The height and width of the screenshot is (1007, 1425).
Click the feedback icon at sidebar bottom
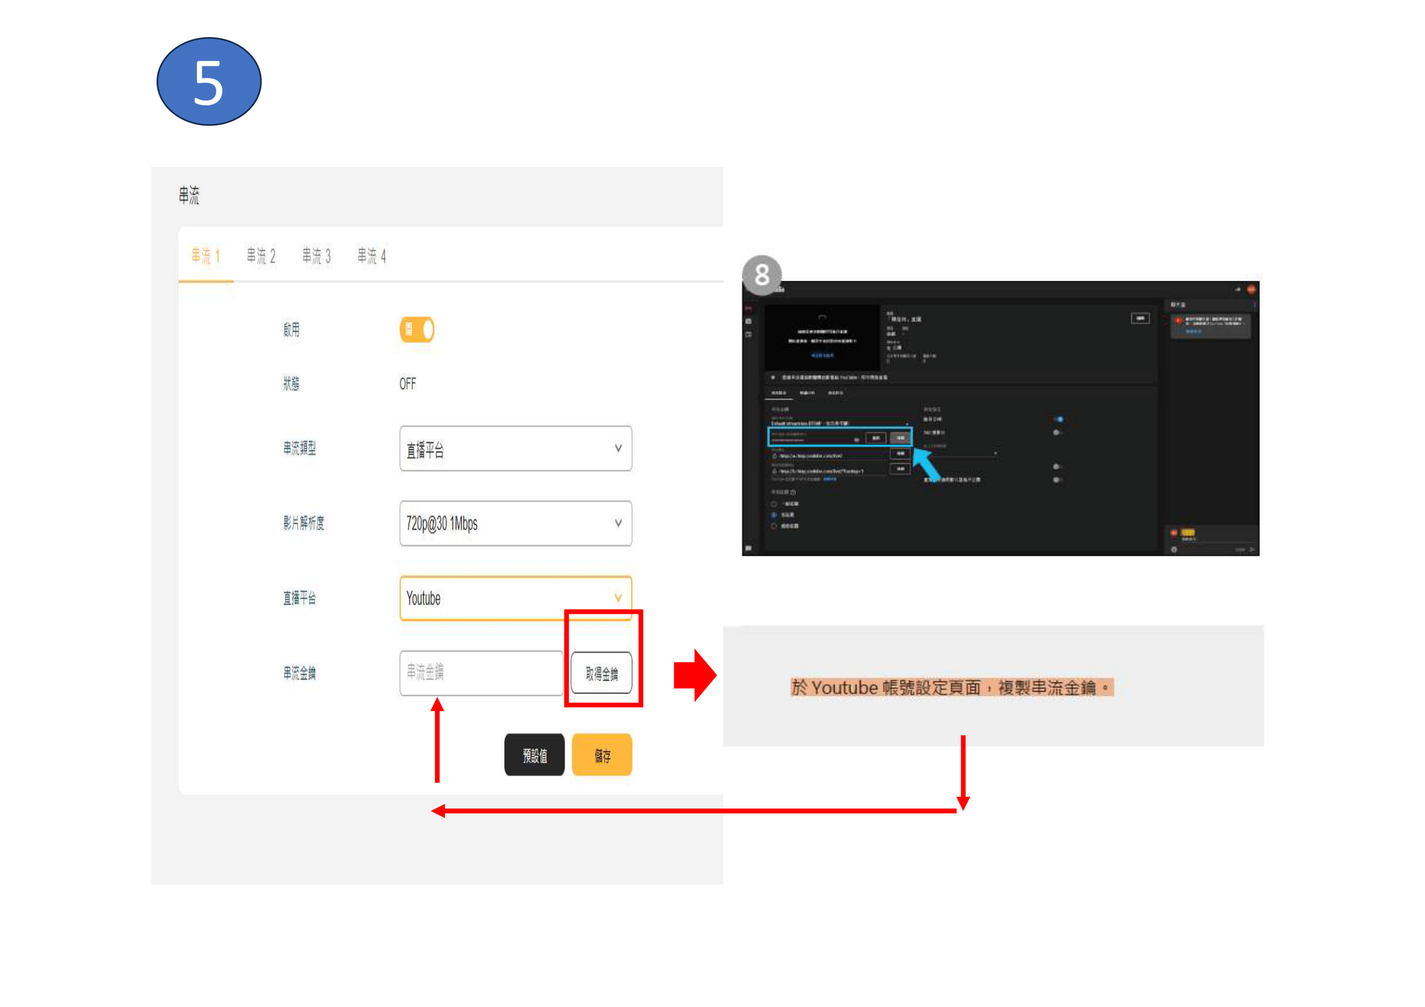tap(749, 548)
